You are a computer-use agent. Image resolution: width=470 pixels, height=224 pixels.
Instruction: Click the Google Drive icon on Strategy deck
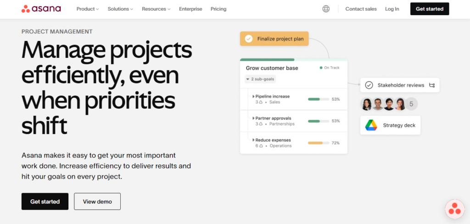[x=371, y=125]
